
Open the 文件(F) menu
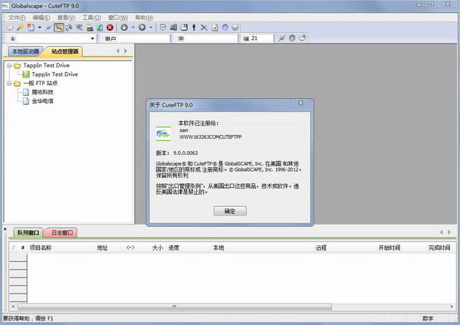[17, 18]
